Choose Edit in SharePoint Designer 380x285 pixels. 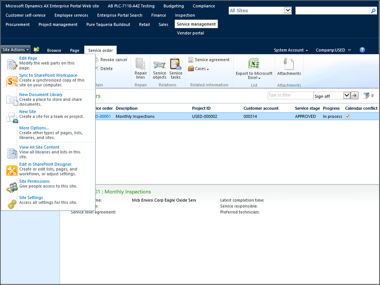tap(45, 164)
